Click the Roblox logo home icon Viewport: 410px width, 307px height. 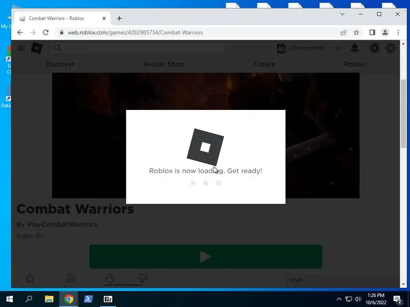point(37,48)
